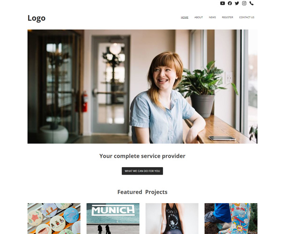
Task: Click What We Can Do For You button
Action: click(142, 171)
